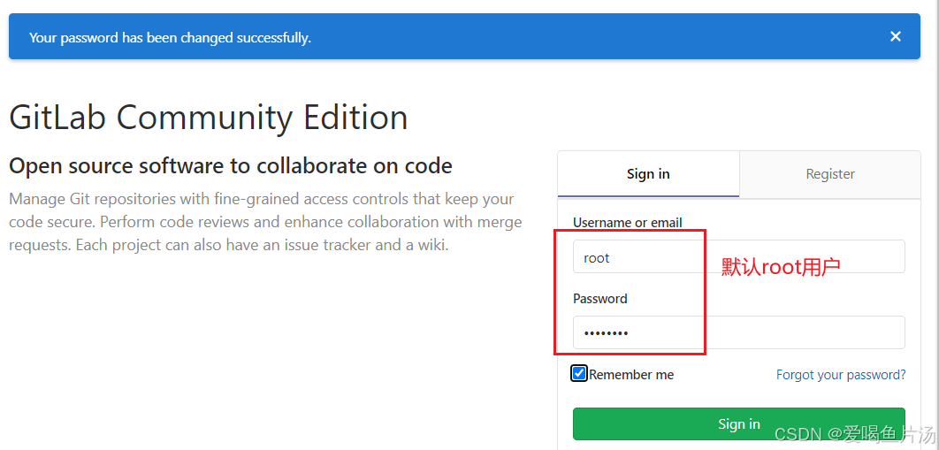Viewport: 939px width, 450px height.
Task: Focus the Password input field
Action: coord(738,332)
